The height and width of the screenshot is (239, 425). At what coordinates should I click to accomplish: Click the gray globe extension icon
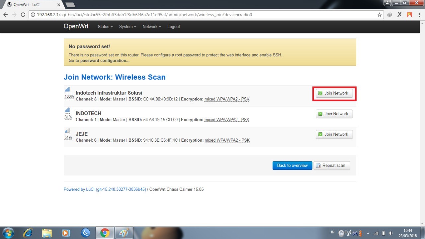coord(390,15)
